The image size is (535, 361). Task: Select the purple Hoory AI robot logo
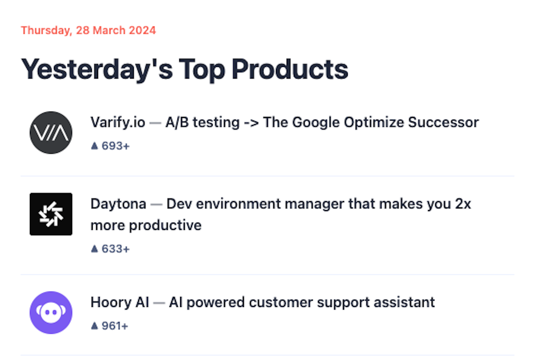(51, 313)
